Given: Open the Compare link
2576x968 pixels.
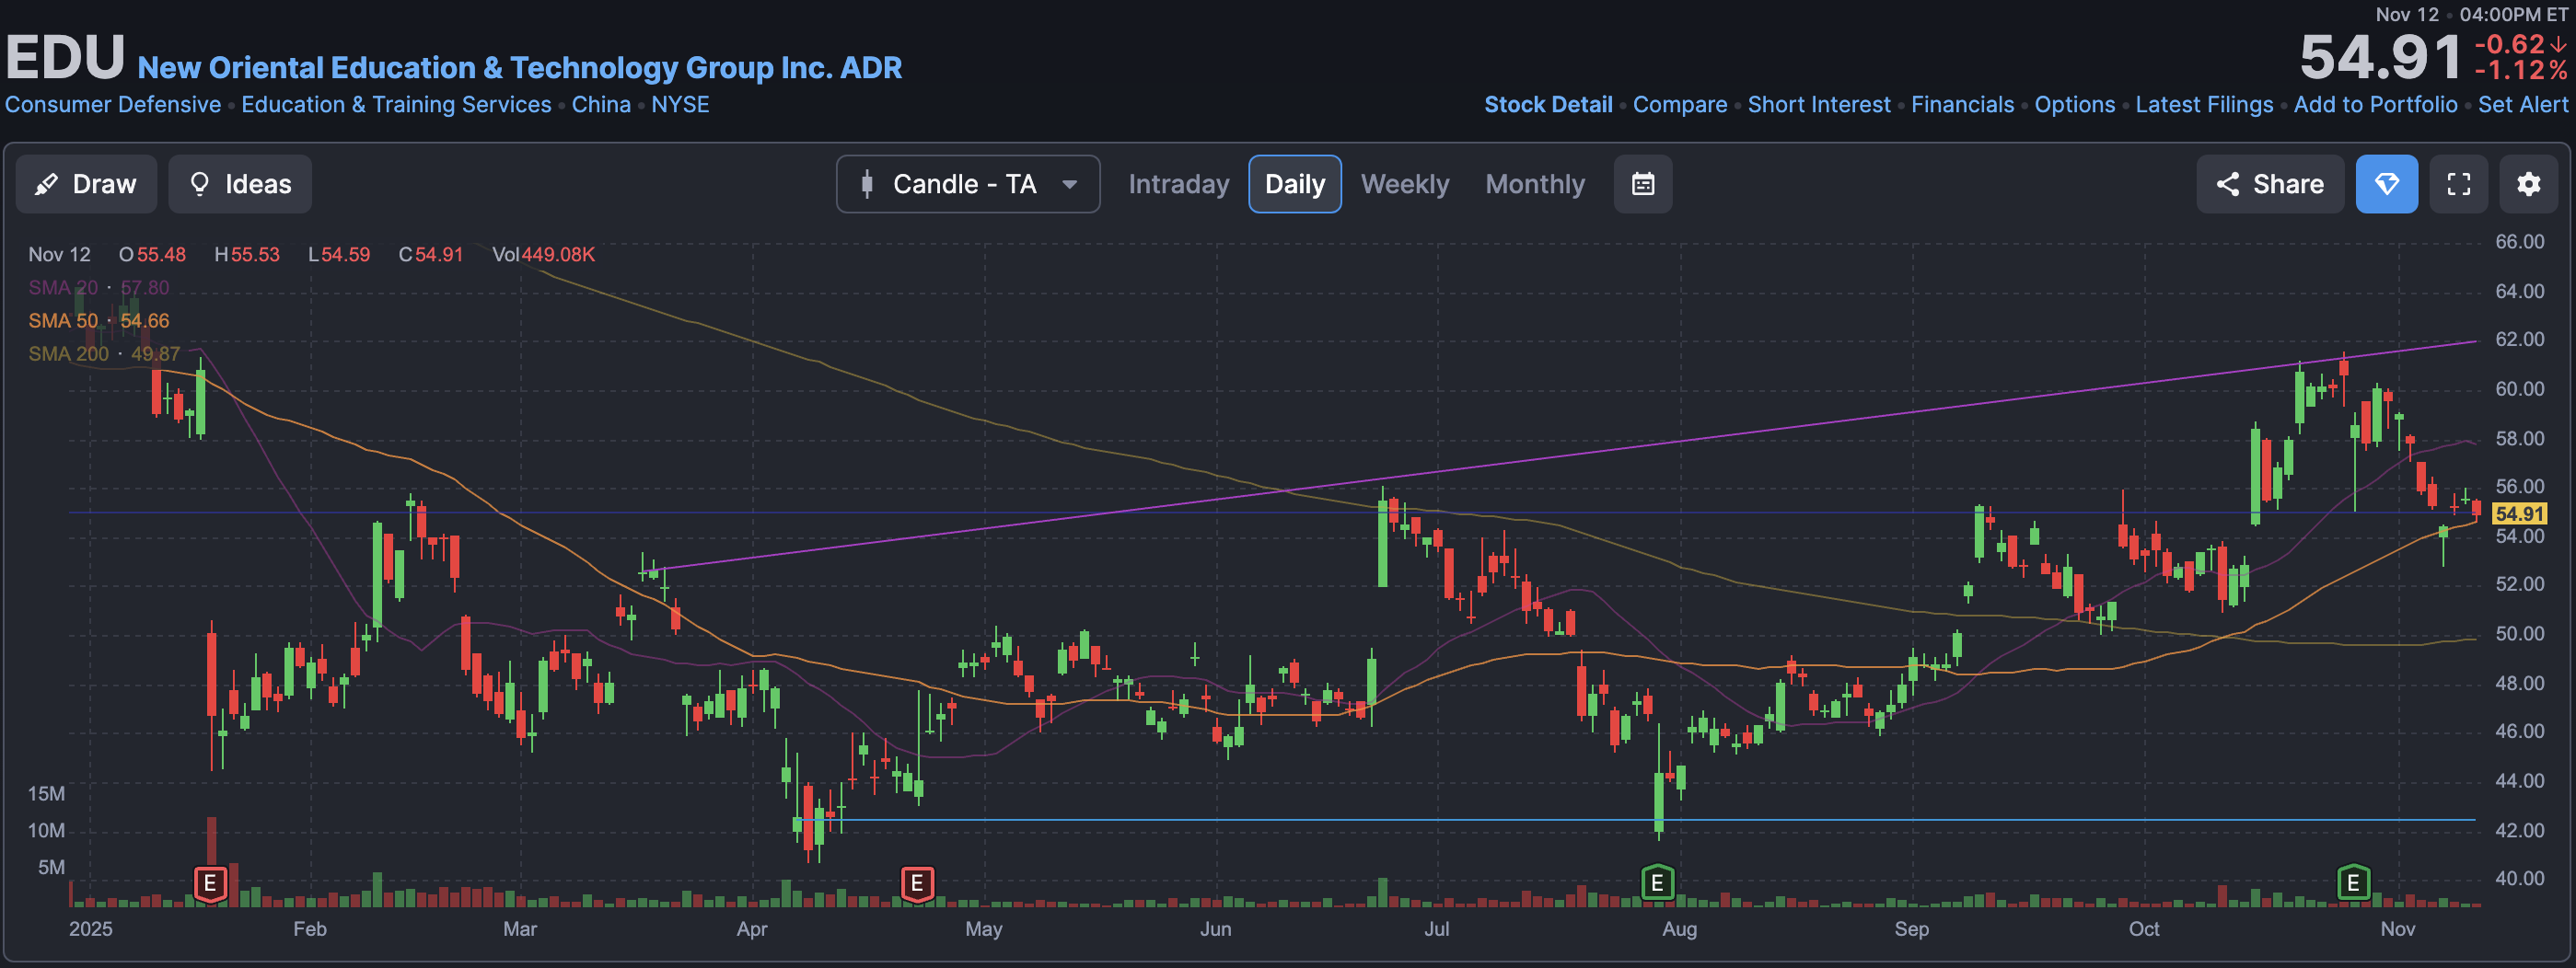Looking at the screenshot, I should pyautogui.click(x=1680, y=105).
